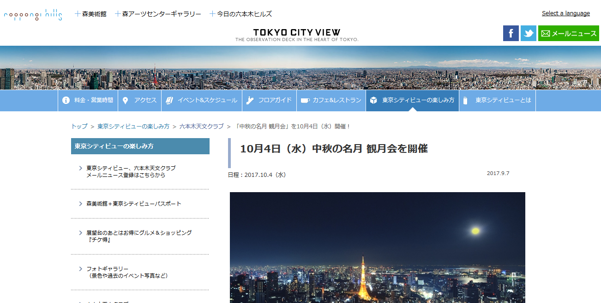Click the cube icon beside 東京シティビューの楽しみ方
This screenshot has height=303, width=601.
pyautogui.click(x=373, y=100)
